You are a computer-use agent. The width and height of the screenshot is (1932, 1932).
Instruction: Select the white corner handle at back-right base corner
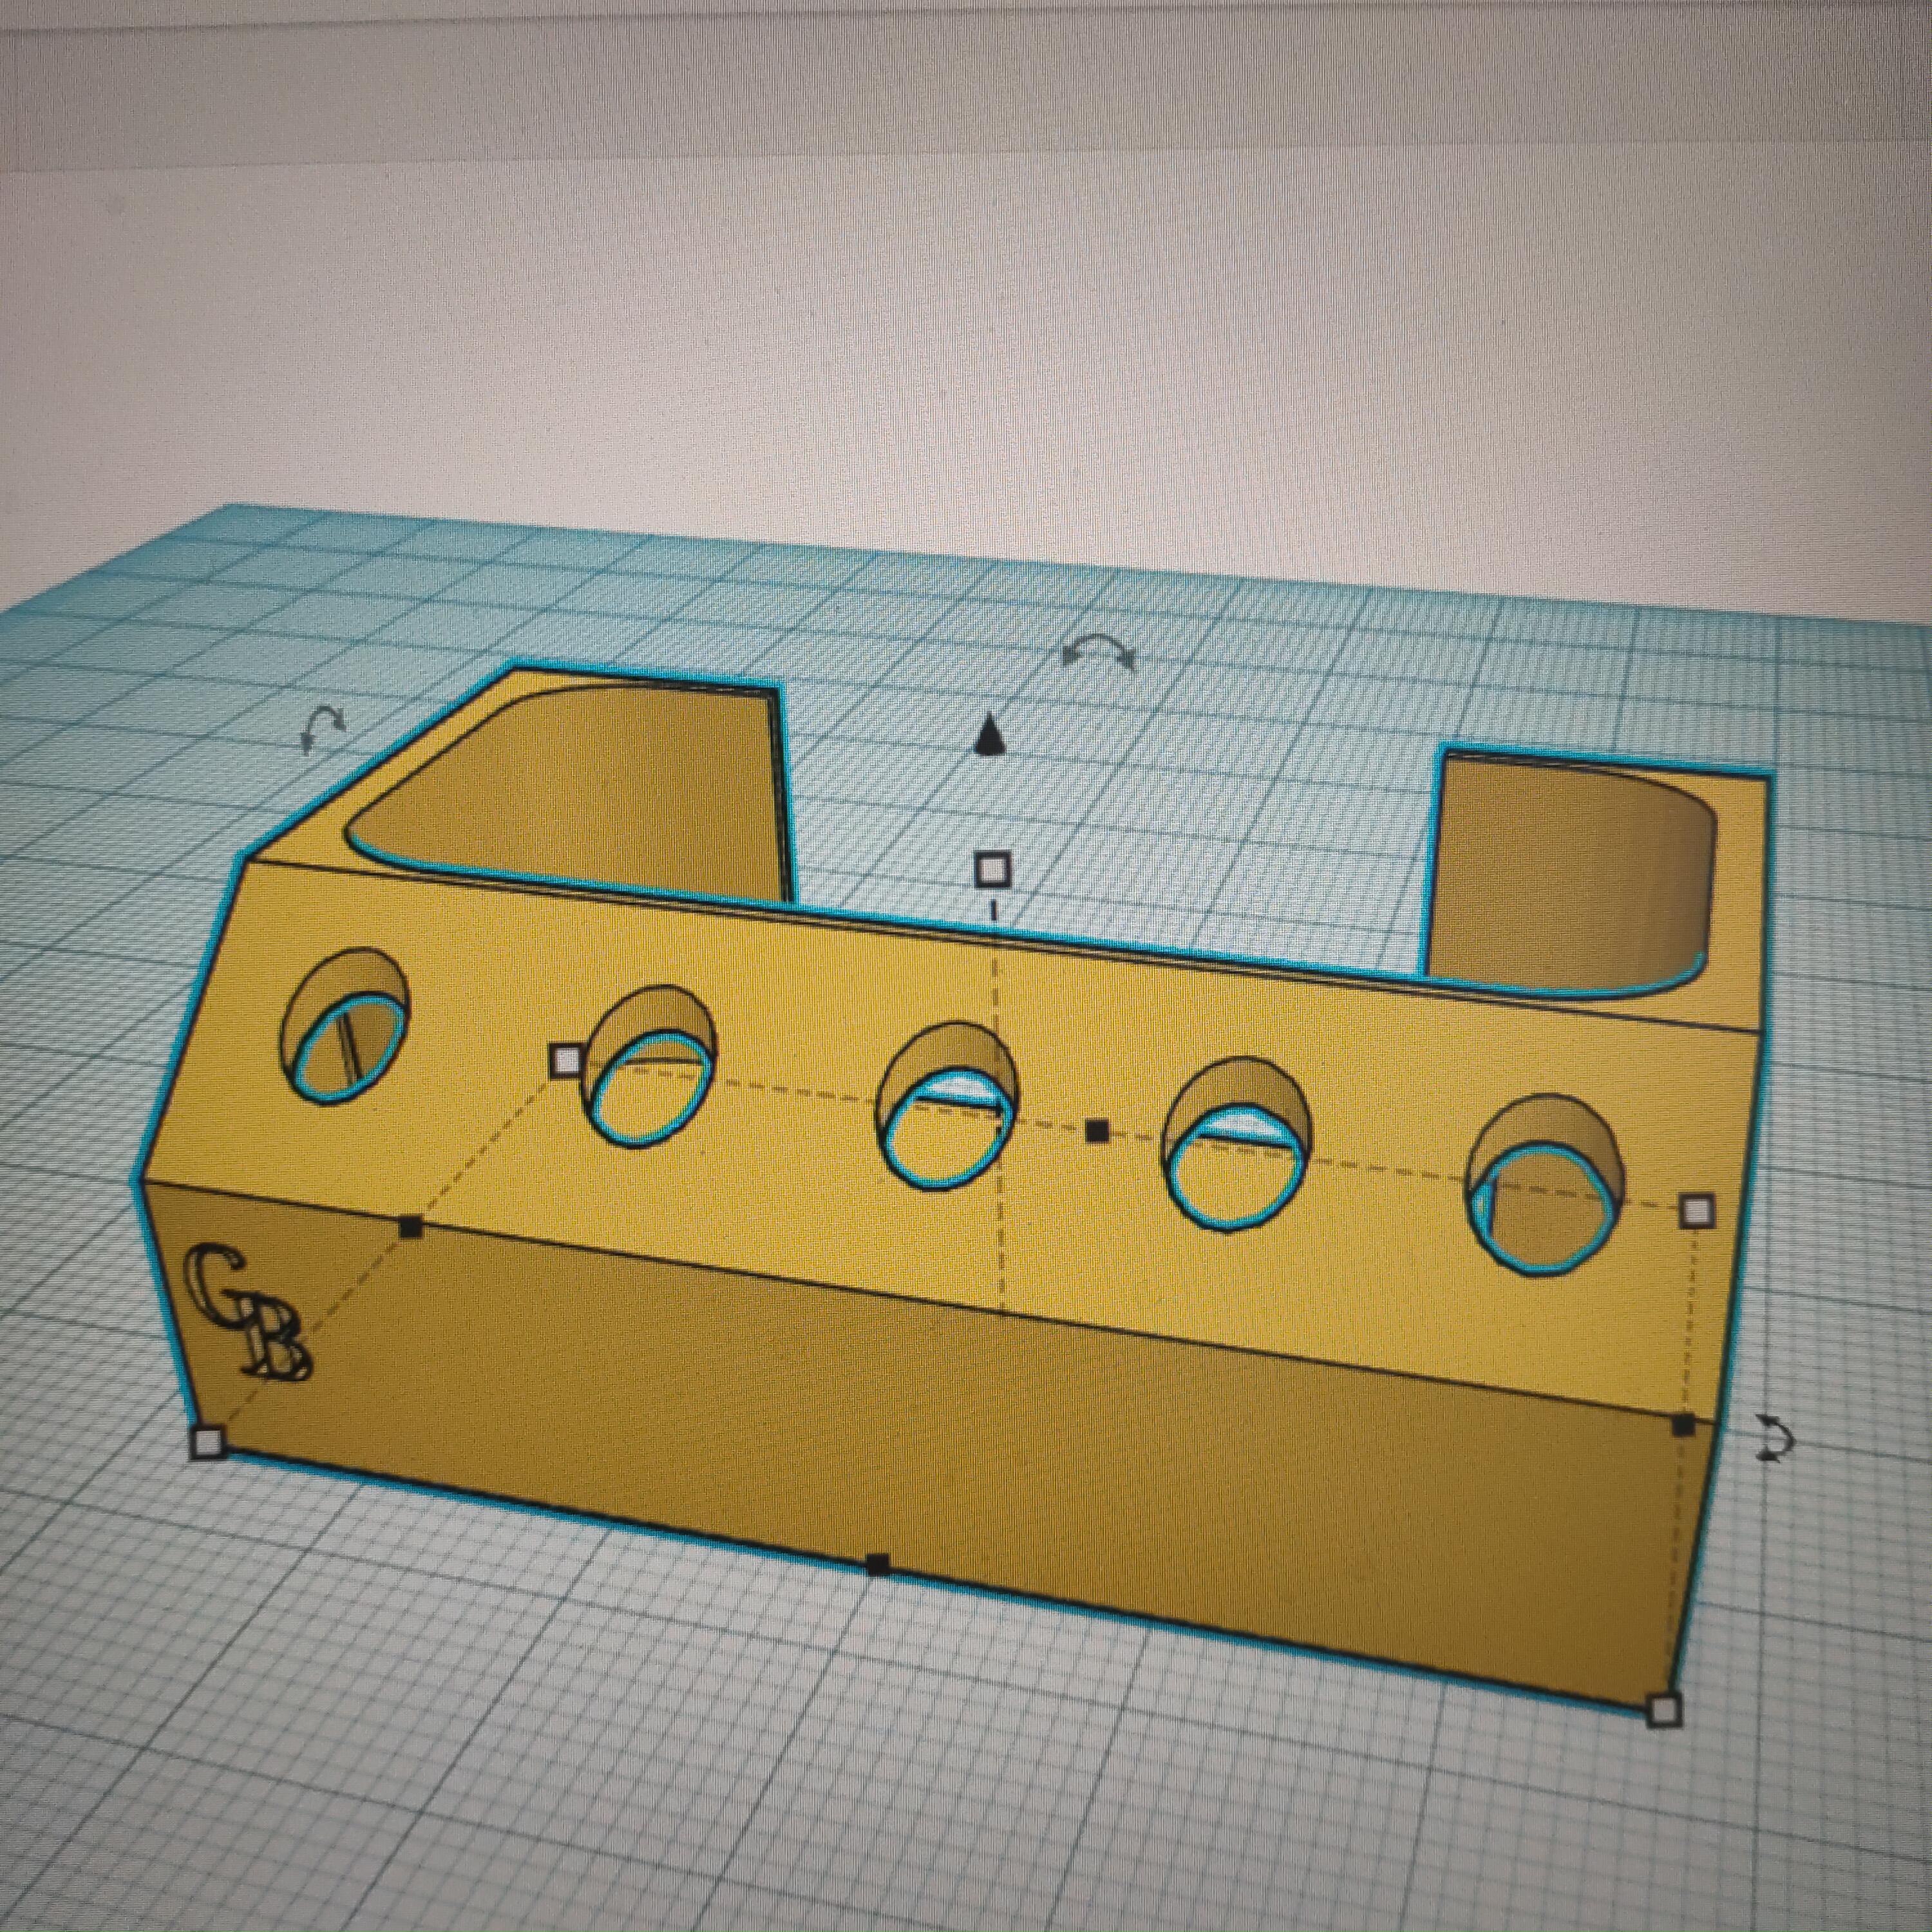pos(1697,1212)
